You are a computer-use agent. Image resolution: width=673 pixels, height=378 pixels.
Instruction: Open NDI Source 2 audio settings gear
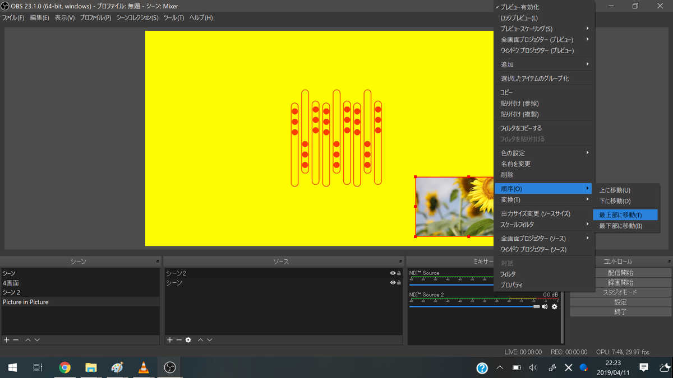click(555, 306)
